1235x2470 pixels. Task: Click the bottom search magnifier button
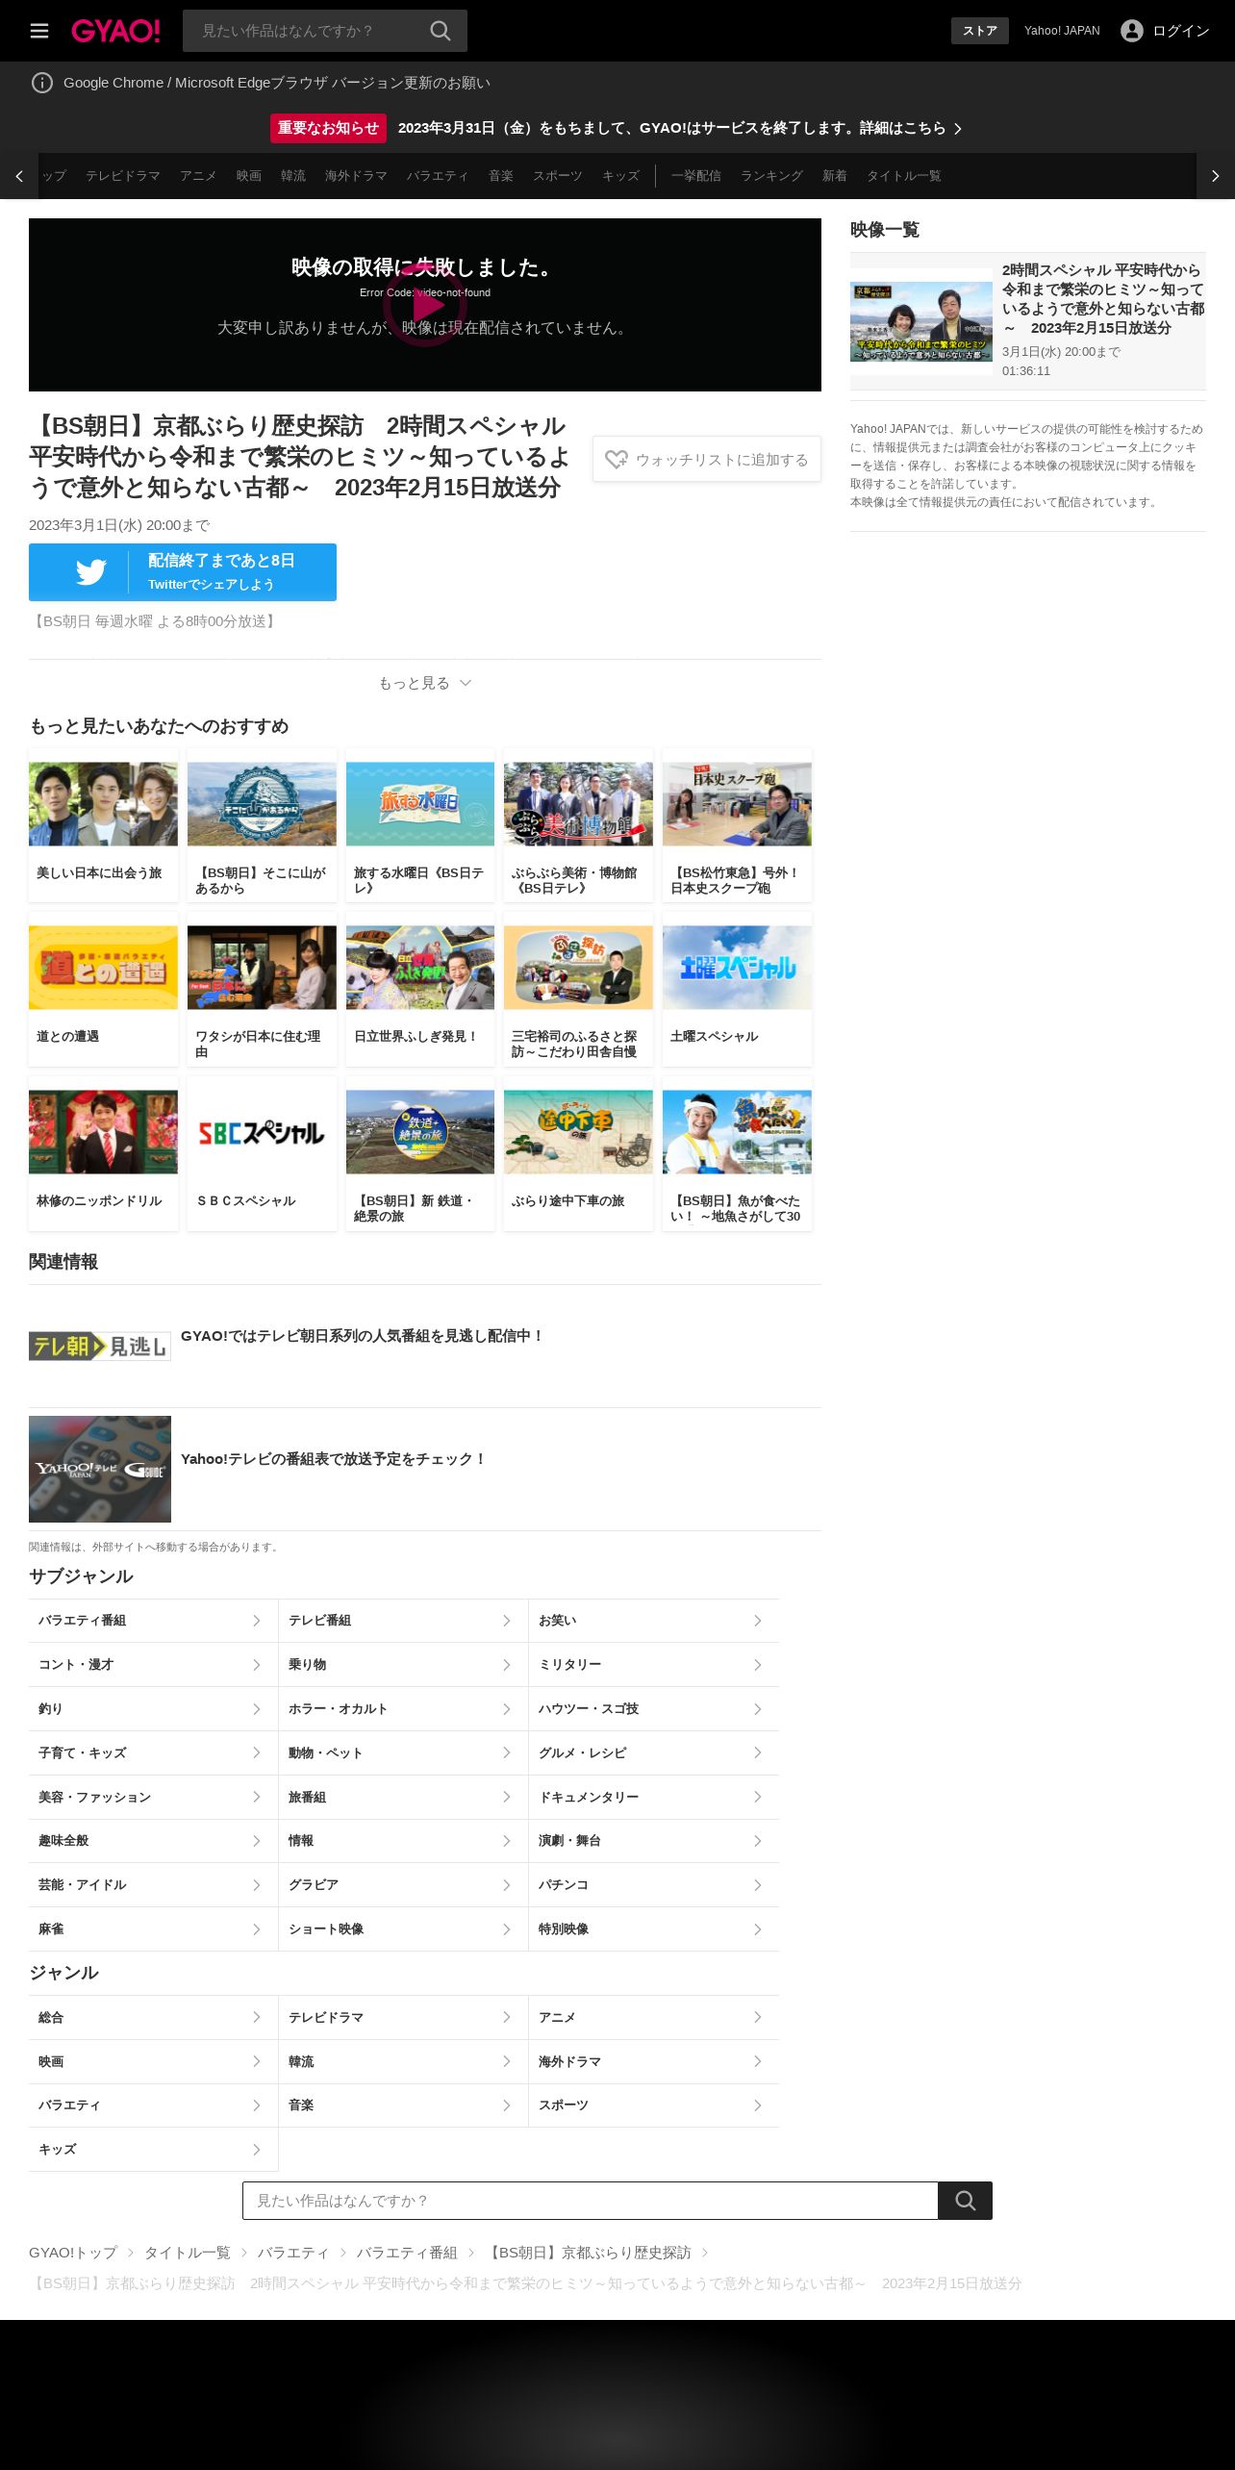[x=966, y=2201]
